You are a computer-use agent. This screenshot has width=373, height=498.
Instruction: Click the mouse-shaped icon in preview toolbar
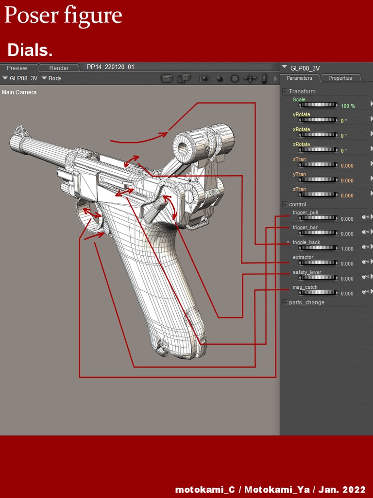coord(264,78)
